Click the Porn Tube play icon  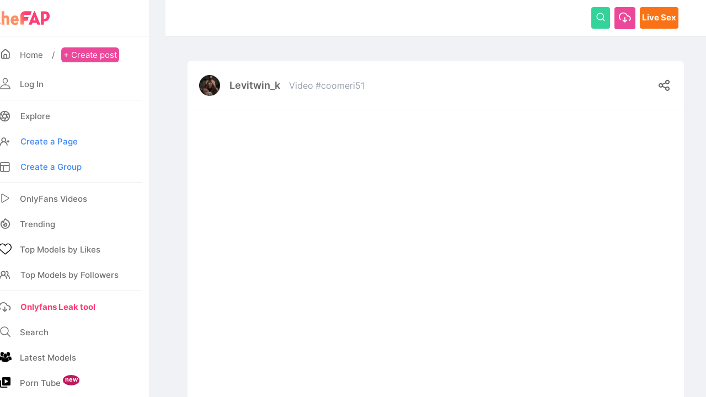point(6,382)
